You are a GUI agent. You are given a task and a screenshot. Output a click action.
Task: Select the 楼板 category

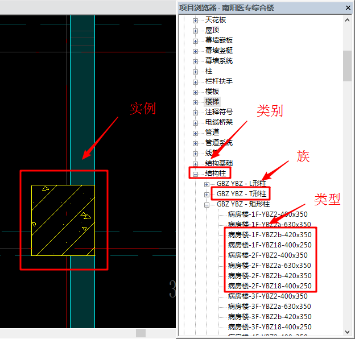(212, 92)
